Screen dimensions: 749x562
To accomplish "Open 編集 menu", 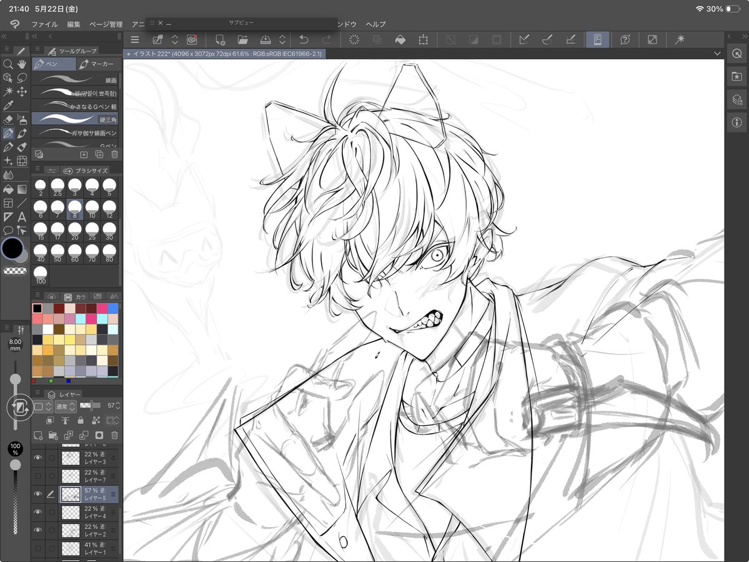I will coord(74,24).
